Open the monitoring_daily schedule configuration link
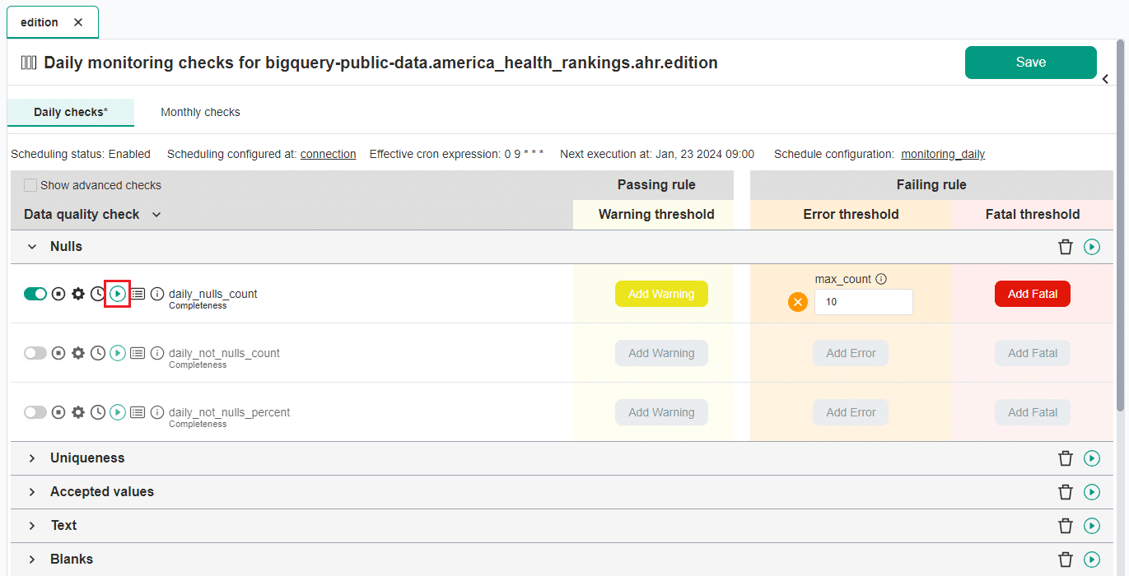This screenshot has width=1129, height=576. [x=942, y=154]
